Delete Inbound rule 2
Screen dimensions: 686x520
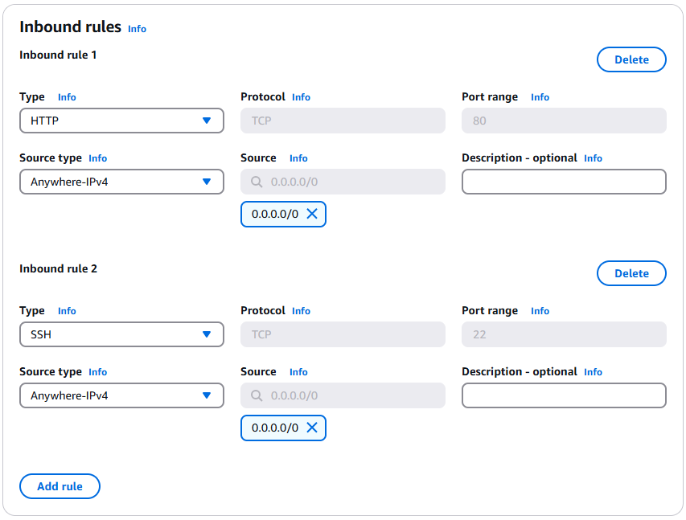pyautogui.click(x=631, y=273)
